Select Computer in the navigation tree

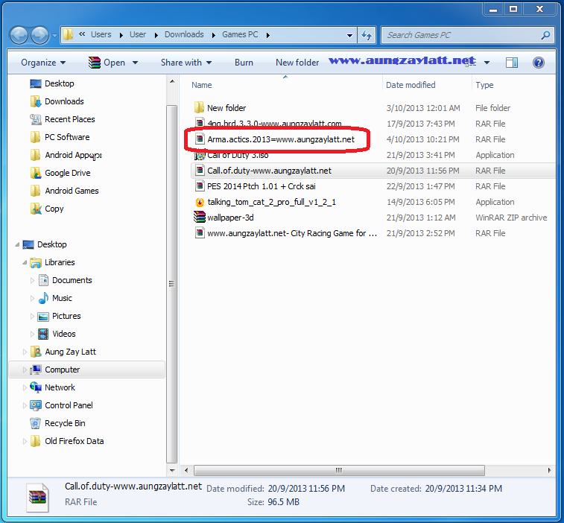86,370
